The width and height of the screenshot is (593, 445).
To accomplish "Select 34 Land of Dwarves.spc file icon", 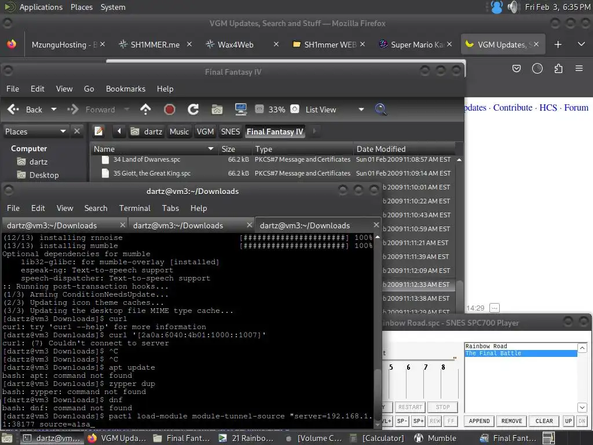I will 105,159.
